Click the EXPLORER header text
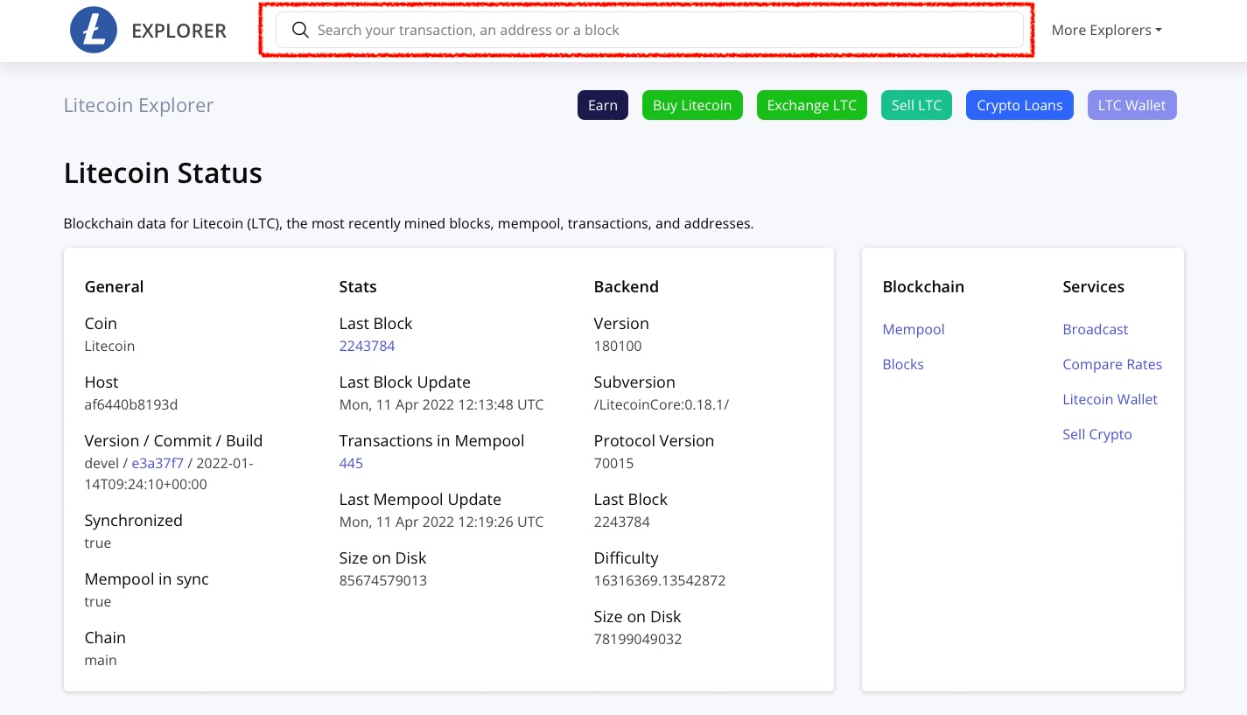Viewport: 1247px width, 715px height. click(179, 32)
